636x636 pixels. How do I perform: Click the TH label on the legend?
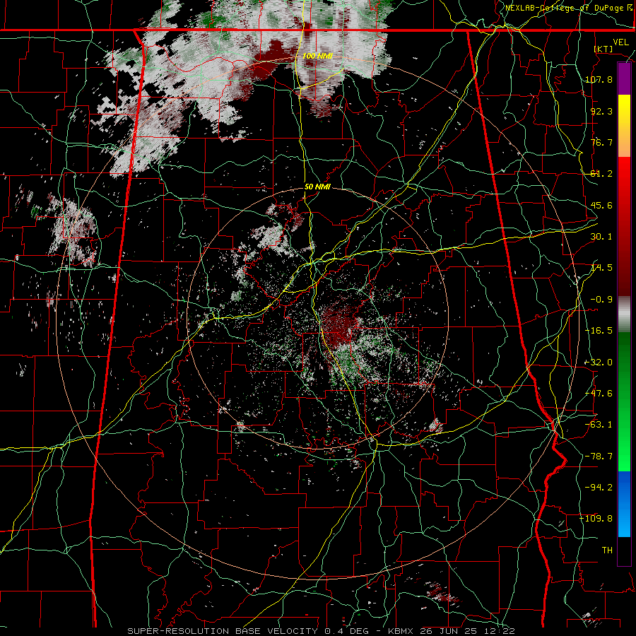pyautogui.click(x=607, y=550)
